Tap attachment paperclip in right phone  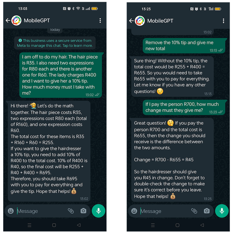pyautogui.click(x=194, y=211)
